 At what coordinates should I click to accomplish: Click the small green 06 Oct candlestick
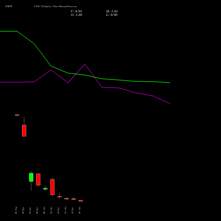(x=46, y=189)
